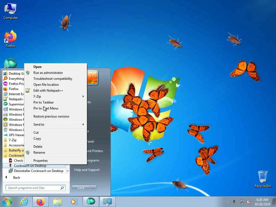Click the Notepad++ Start menu icon

pyautogui.click(x=5, y=99)
